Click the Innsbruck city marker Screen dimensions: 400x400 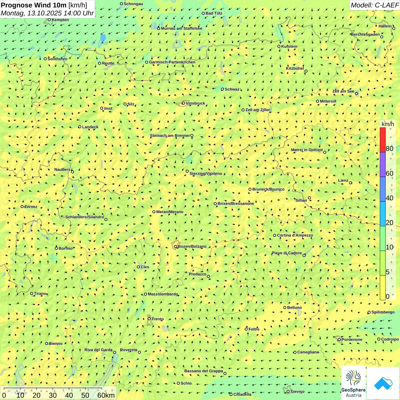point(183,103)
